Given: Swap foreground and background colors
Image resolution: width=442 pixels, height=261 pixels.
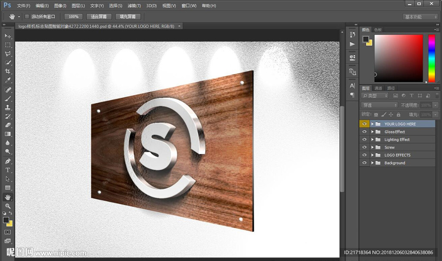Looking at the screenshot, I should [10, 213].
